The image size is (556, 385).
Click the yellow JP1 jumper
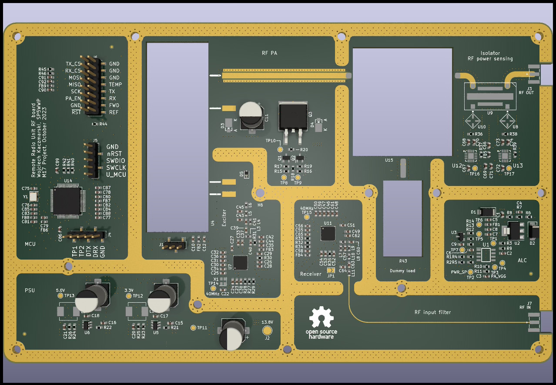pyautogui.click(x=331, y=271)
